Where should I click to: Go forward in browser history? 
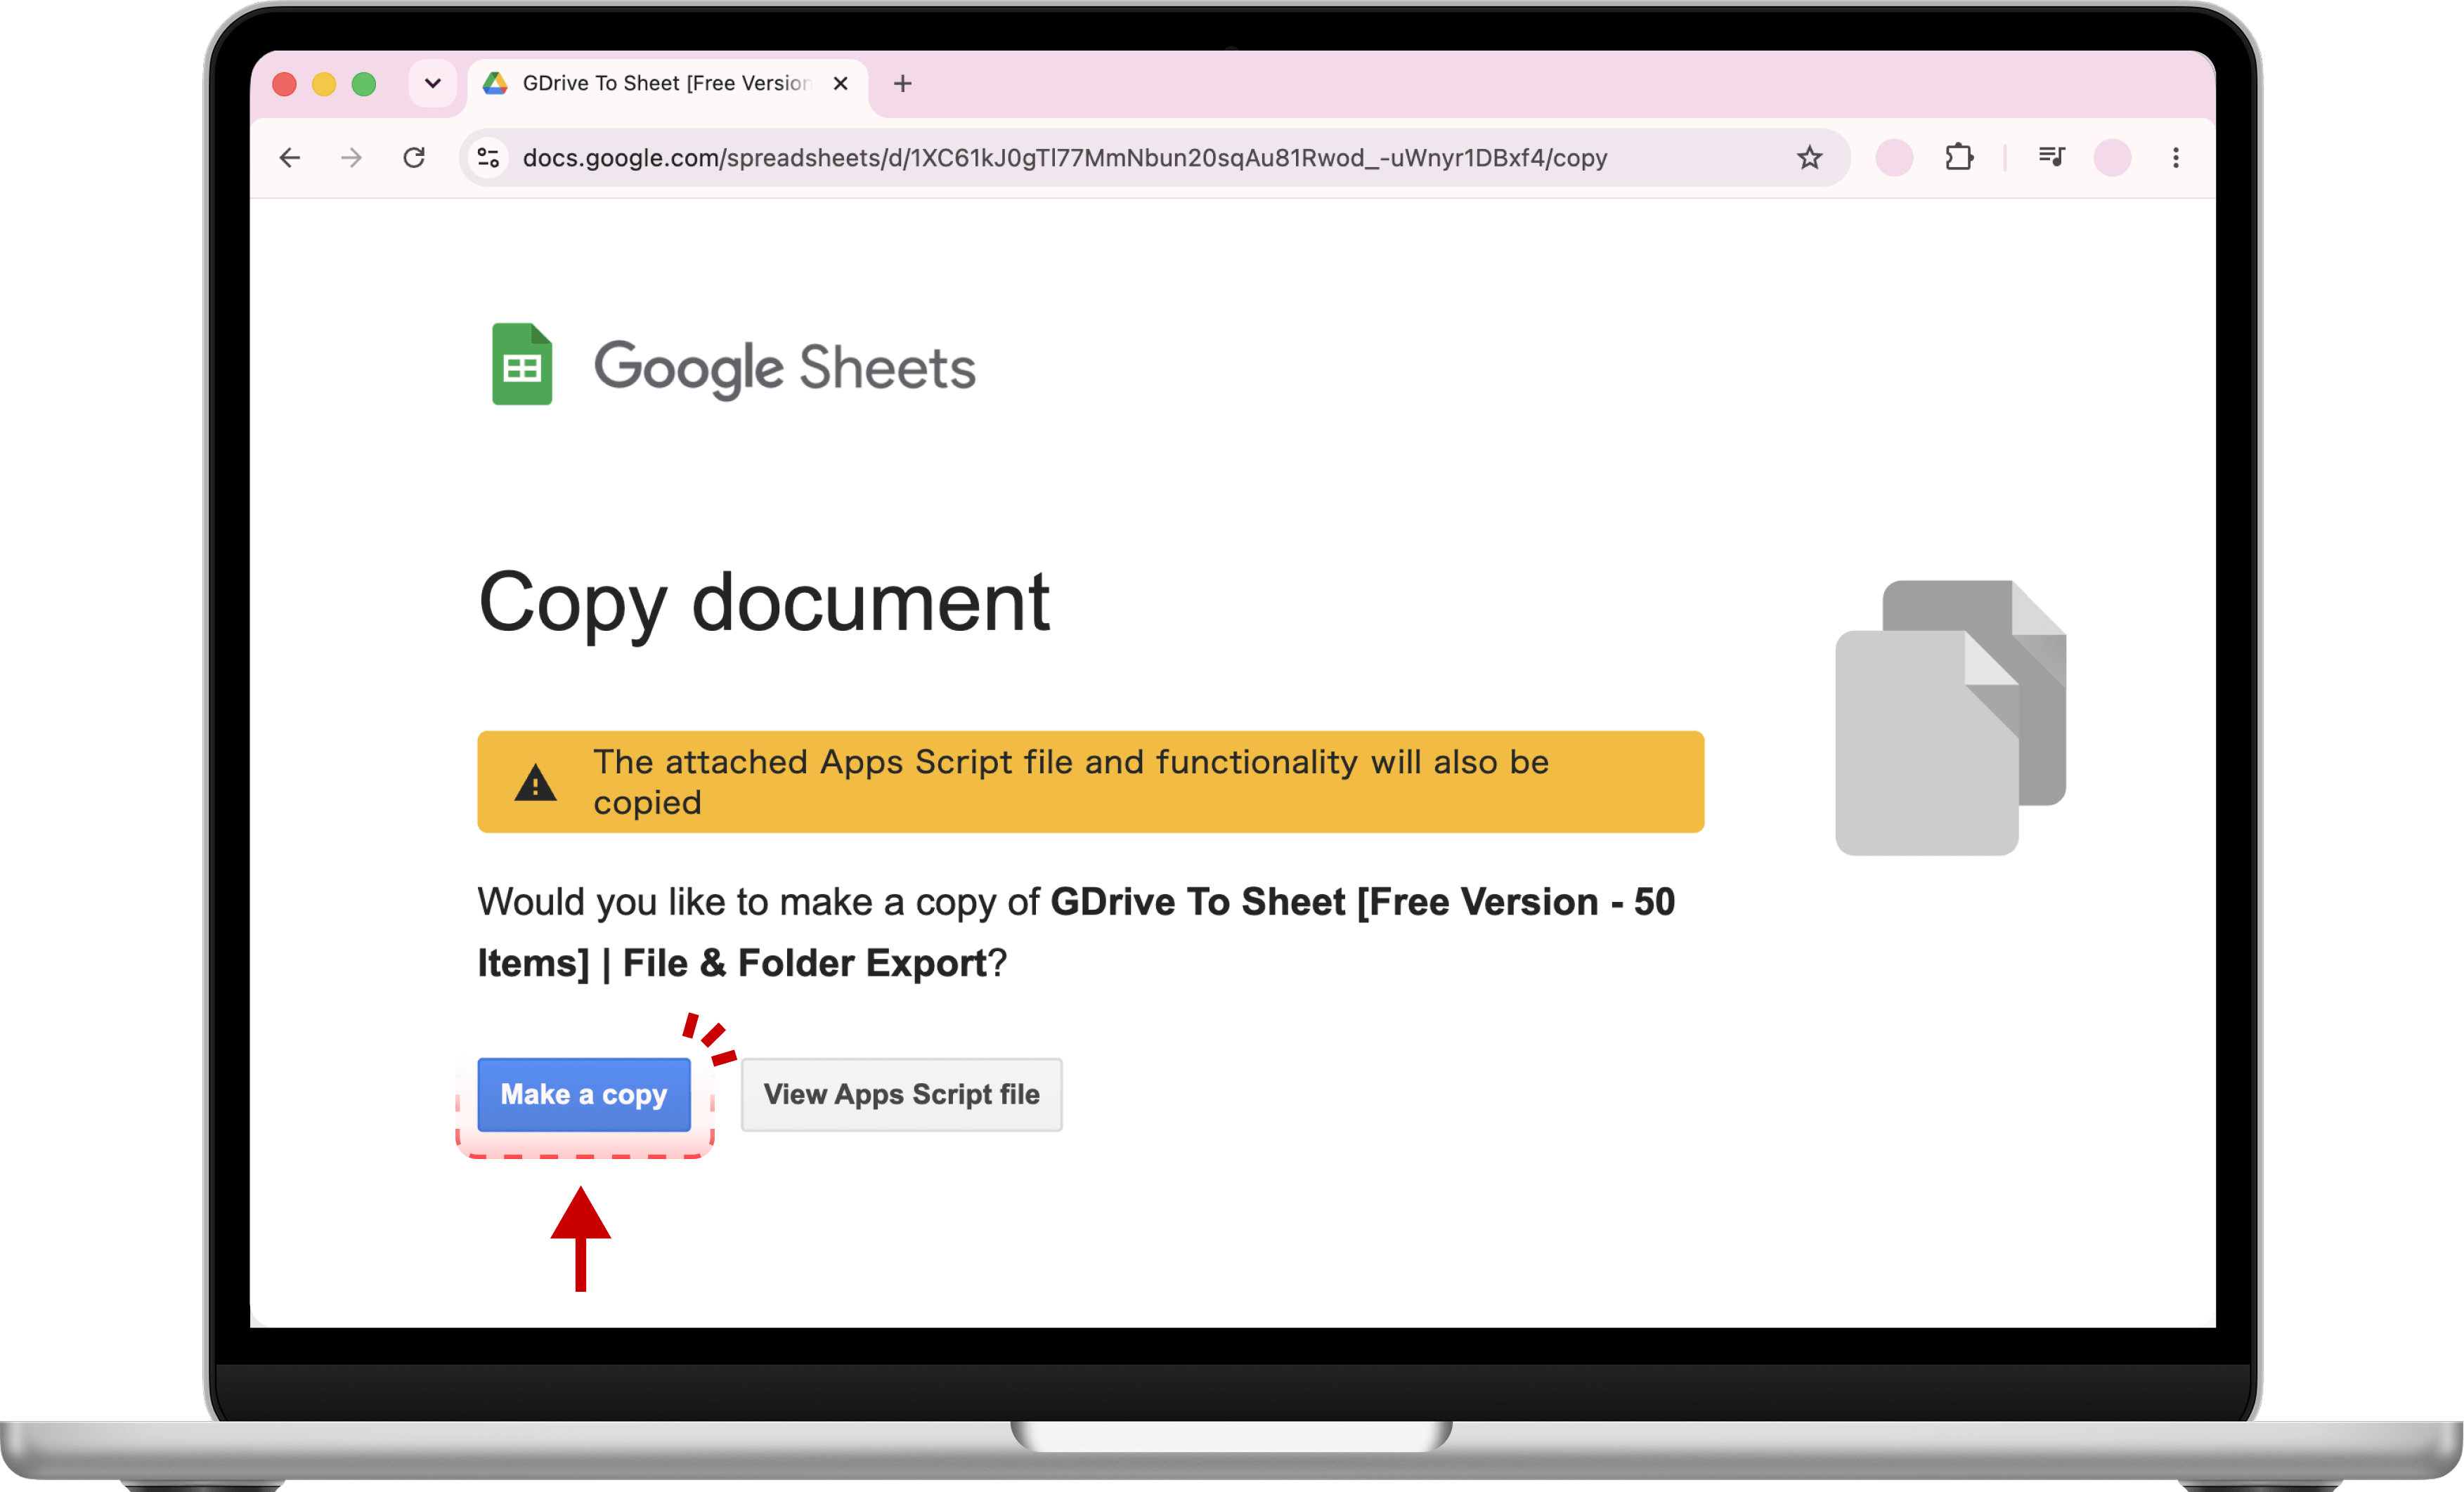tap(351, 158)
